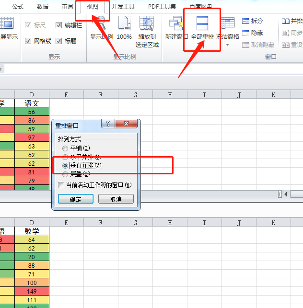The image size is (303, 308).
Task: Select the 层叠 radio option
Action: point(65,174)
